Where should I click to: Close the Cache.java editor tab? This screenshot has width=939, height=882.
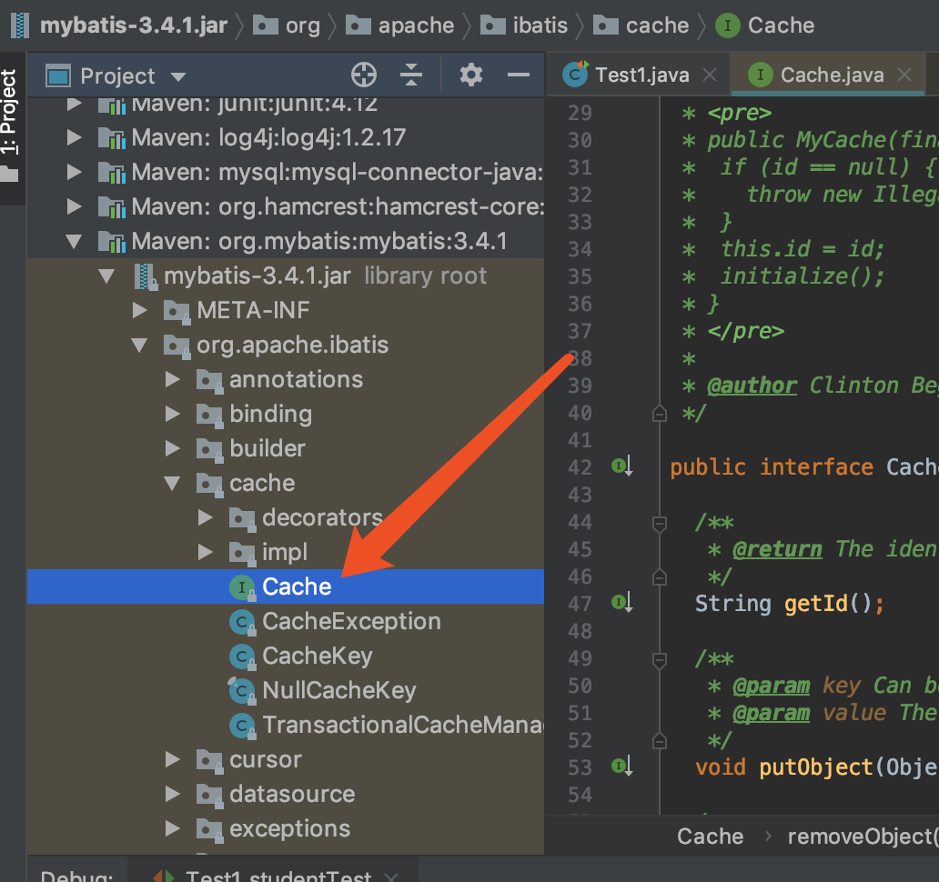(904, 75)
